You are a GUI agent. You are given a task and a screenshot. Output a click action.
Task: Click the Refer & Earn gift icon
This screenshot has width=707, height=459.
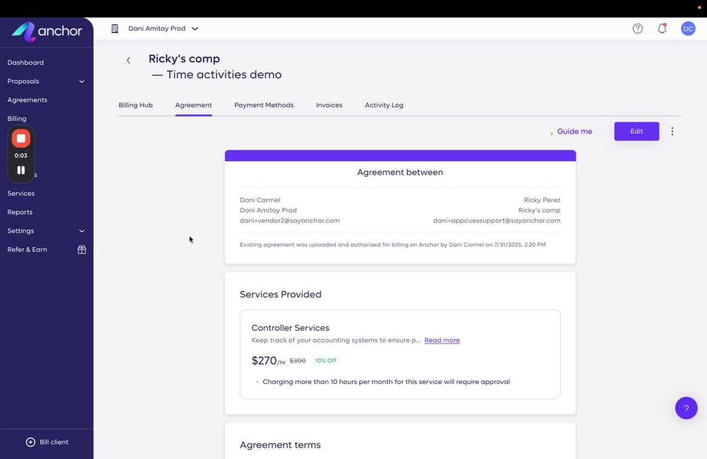(x=82, y=250)
